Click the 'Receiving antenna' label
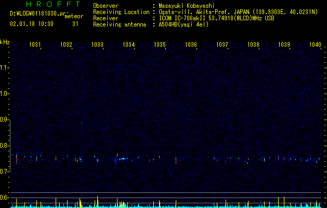The image size is (327, 208). [120, 24]
